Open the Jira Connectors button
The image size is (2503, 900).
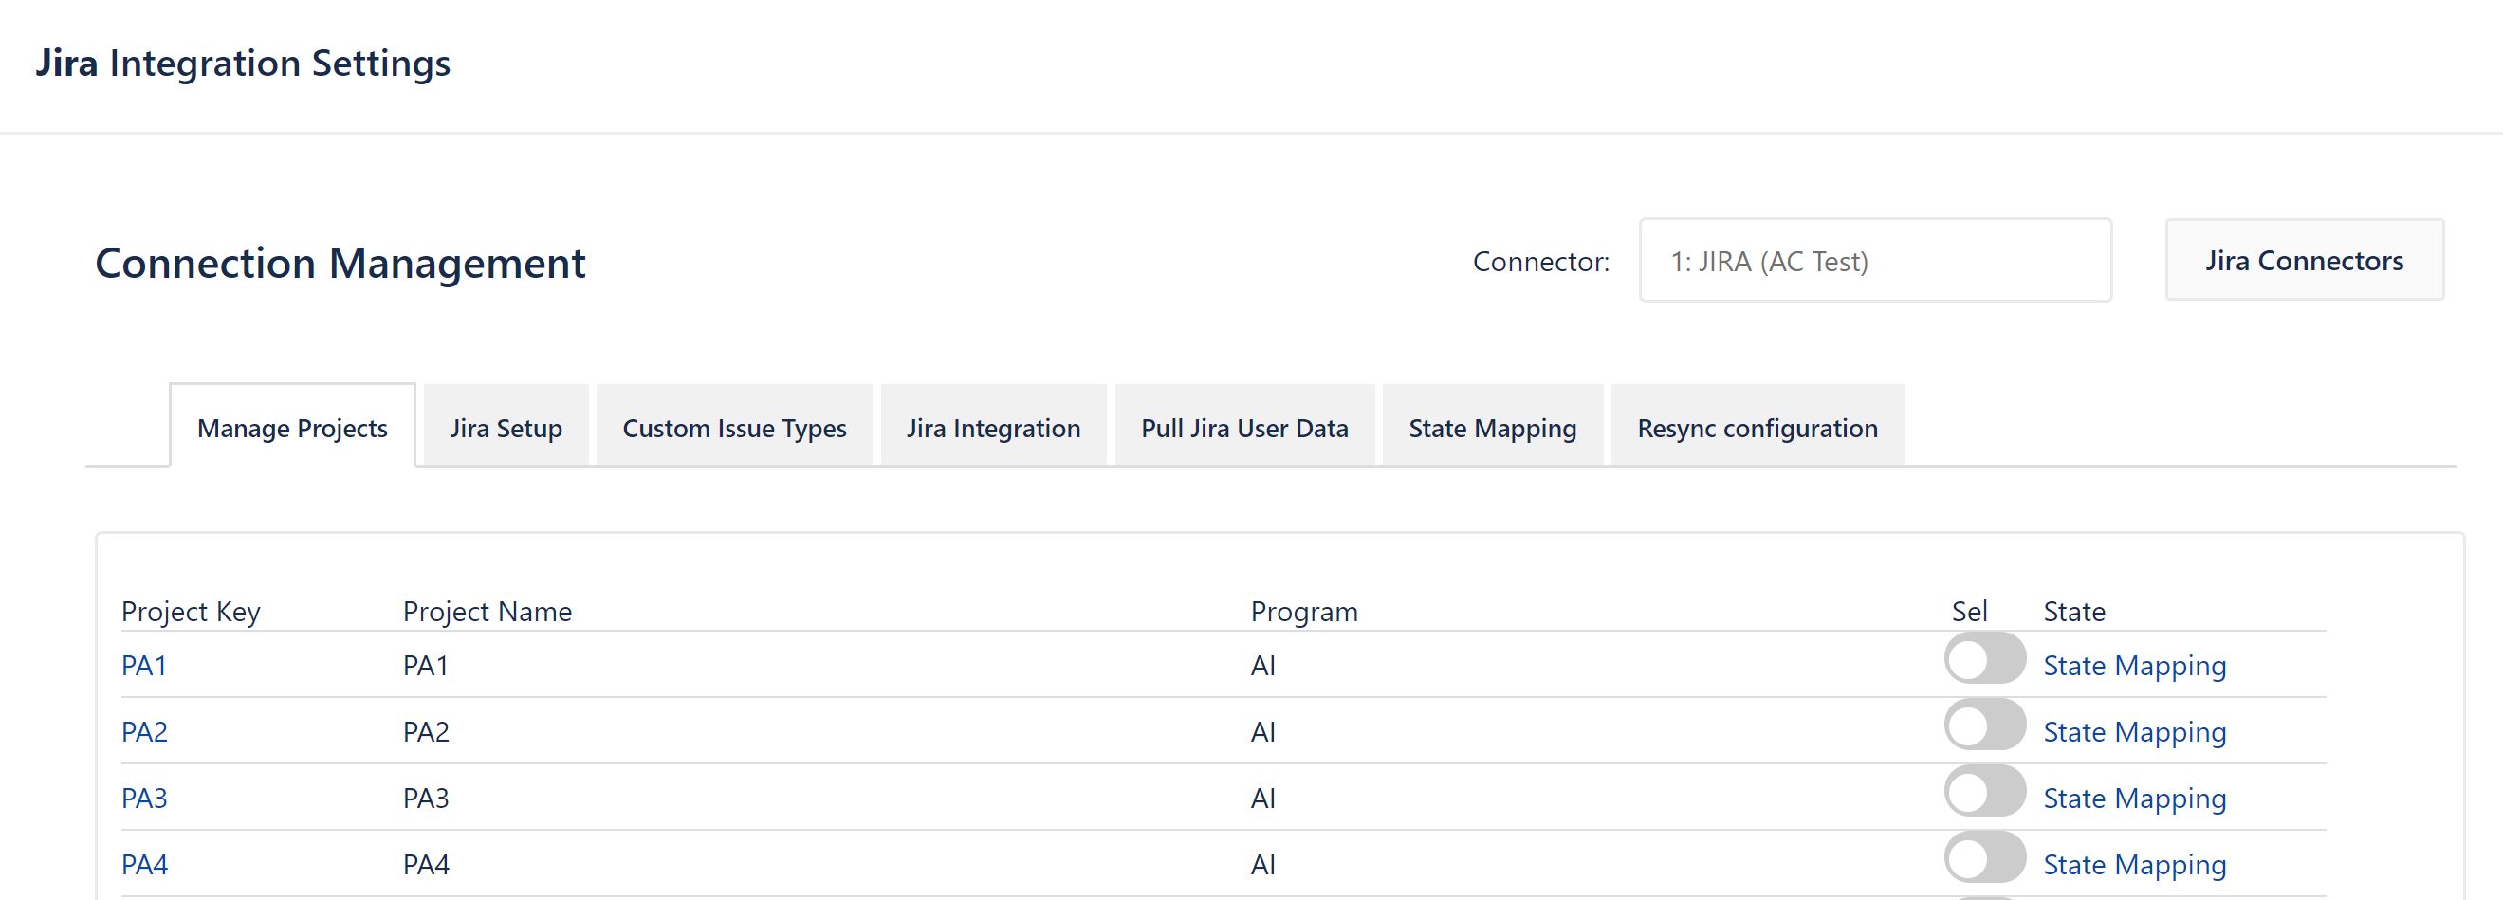pos(2304,261)
